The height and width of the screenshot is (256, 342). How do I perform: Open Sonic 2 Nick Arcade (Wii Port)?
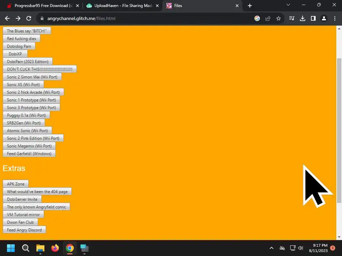[x=33, y=92]
